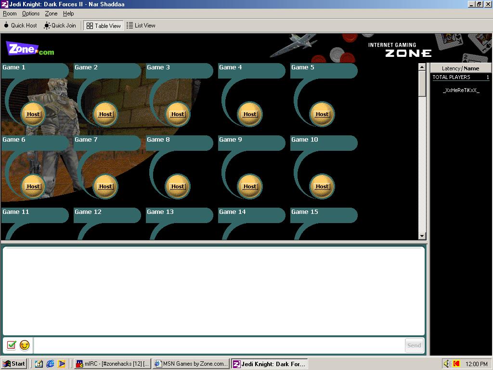
Task: Click the TOTAL PLAYERS row
Action: click(x=461, y=77)
